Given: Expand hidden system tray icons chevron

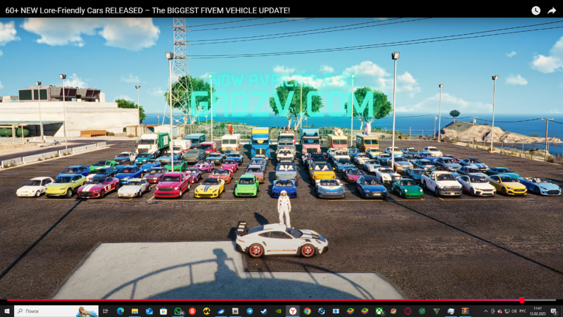Looking at the screenshot, I should tap(486, 311).
